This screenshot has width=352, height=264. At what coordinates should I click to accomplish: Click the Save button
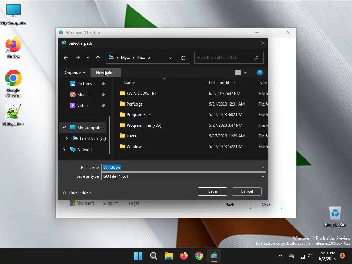(x=212, y=191)
